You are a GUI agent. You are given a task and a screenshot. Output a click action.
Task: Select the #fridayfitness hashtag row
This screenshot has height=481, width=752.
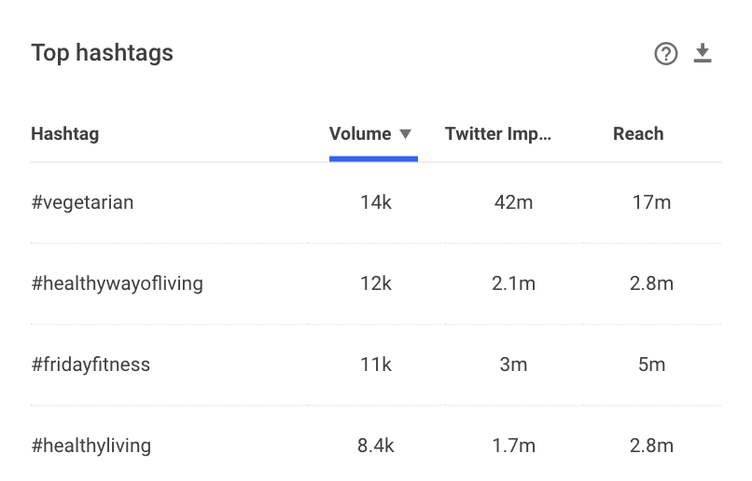tap(376, 364)
